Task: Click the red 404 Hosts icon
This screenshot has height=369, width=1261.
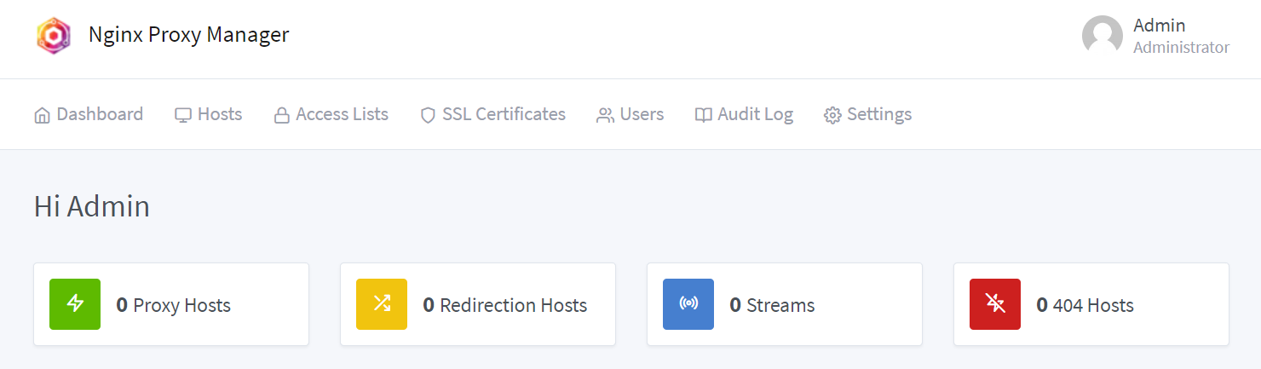Action: (x=995, y=304)
